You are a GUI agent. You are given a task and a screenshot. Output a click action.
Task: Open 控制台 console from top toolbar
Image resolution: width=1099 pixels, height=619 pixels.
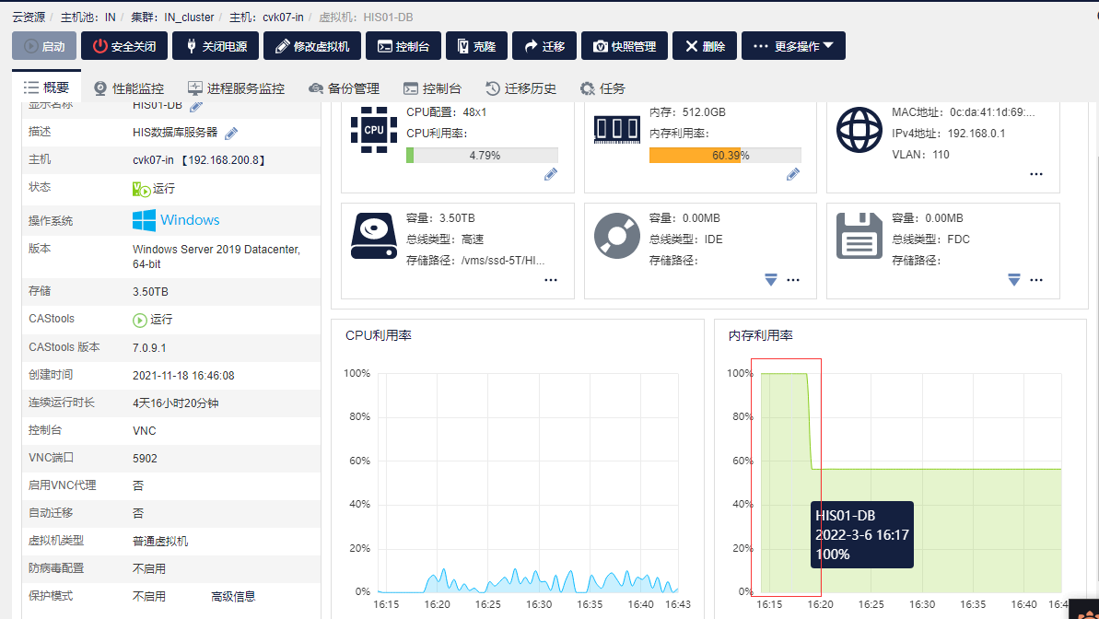coord(403,46)
